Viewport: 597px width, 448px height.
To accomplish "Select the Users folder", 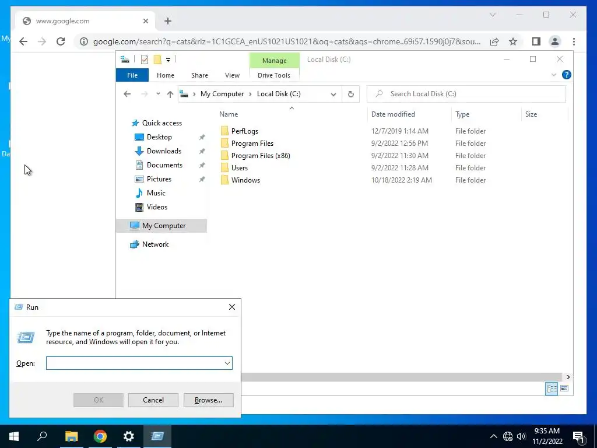I will (x=239, y=167).
